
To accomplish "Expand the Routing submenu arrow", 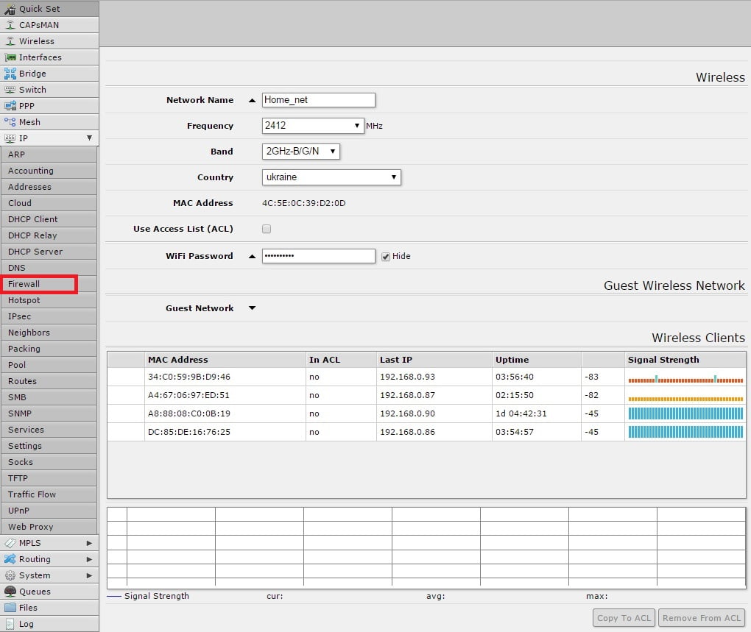I will tap(89, 559).
